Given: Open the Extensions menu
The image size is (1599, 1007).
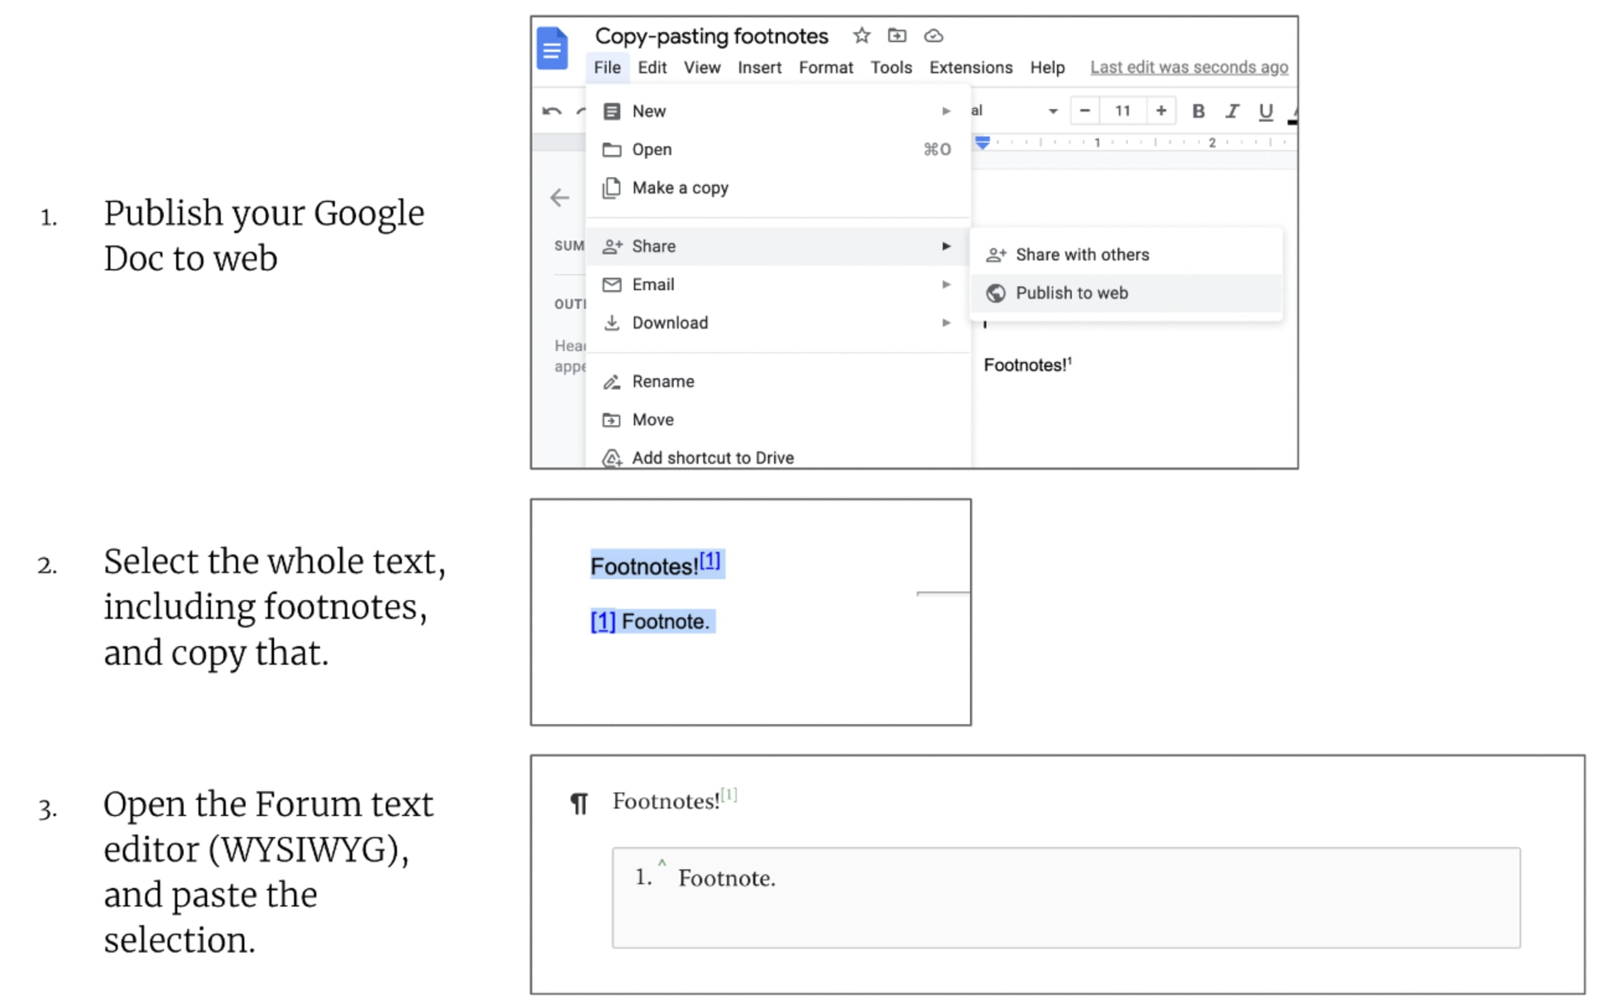Looking at the screenshot, I should 970,67.
